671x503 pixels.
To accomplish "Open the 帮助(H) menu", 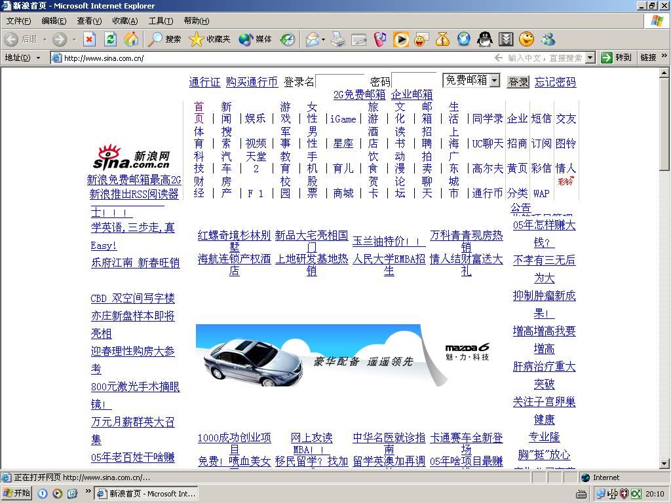I will pos(197,21).
